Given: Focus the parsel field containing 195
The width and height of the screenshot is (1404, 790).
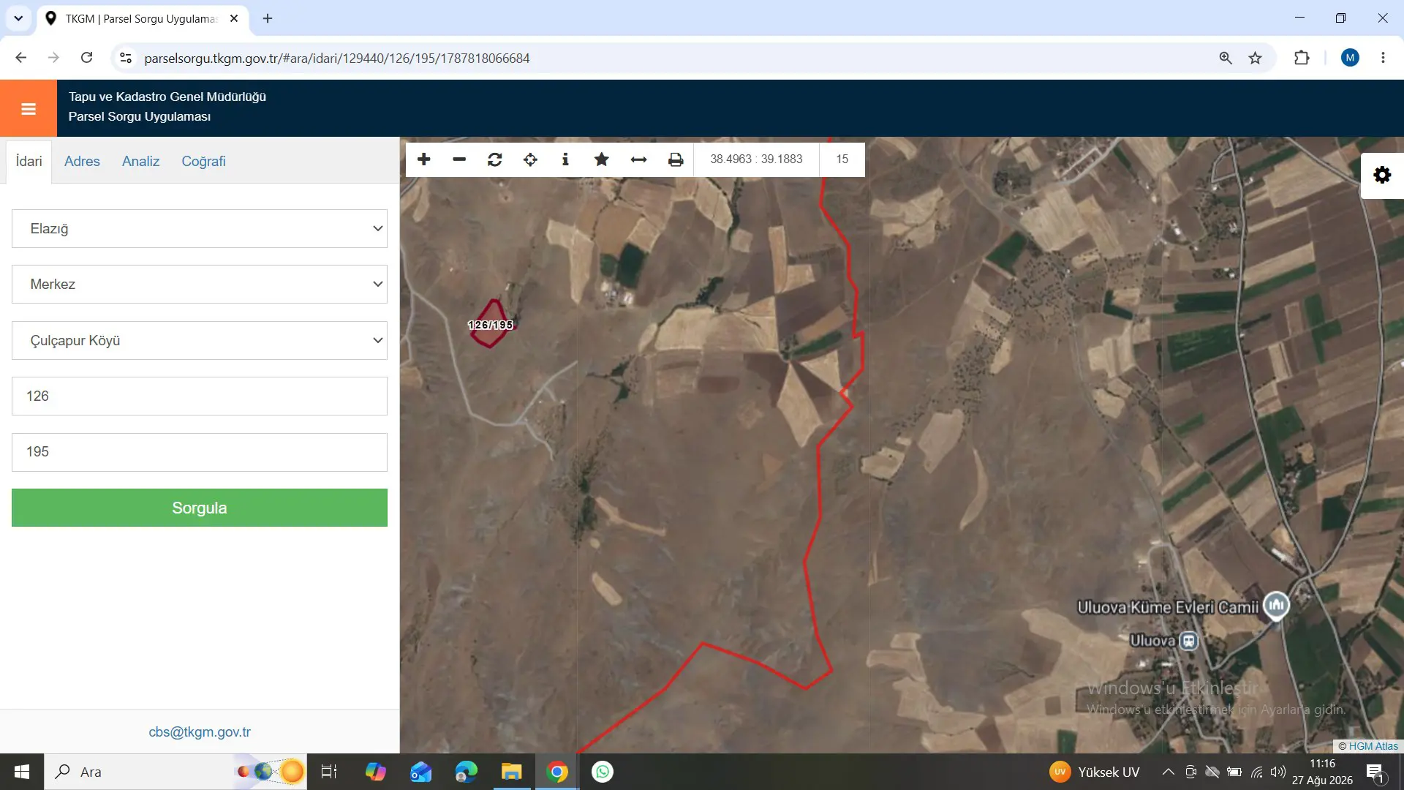Looking at the screenshot, I should tap(200, 452).
